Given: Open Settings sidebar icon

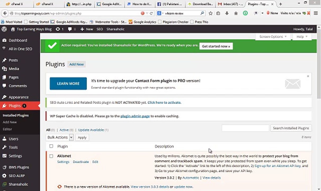Looking at the screenshot, I should [4, 156].
